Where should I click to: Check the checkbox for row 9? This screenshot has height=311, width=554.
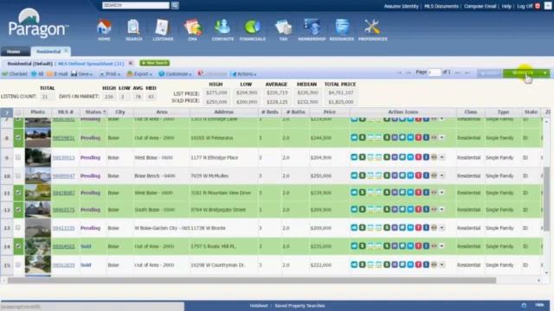pos(18,157)
